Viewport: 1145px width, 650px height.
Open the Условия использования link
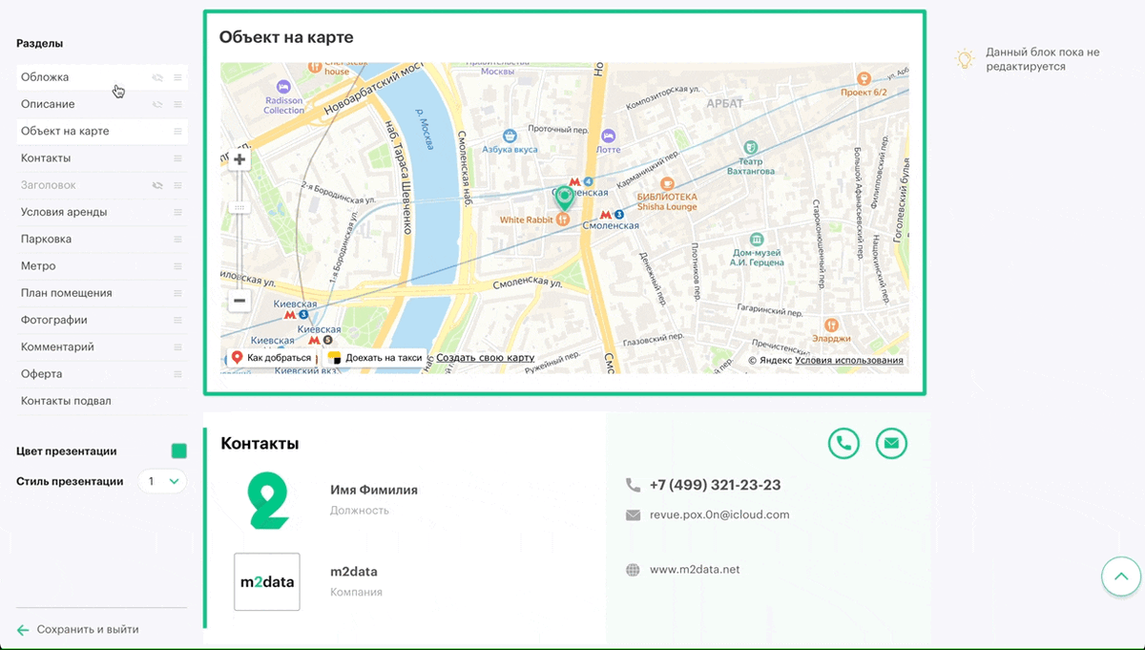pyautogui.click(x=852, y=361)
